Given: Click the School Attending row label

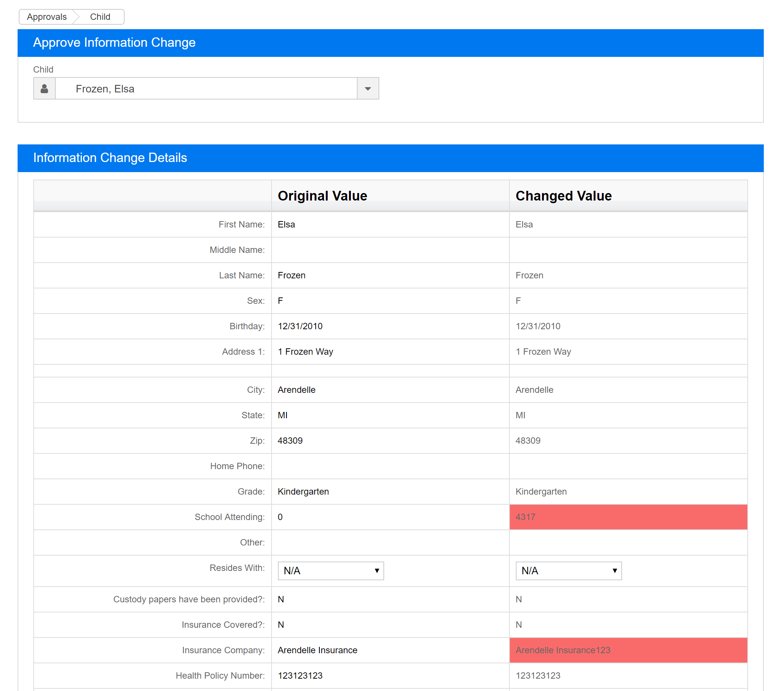Looking at the screenshot, I should coord(229,517).
